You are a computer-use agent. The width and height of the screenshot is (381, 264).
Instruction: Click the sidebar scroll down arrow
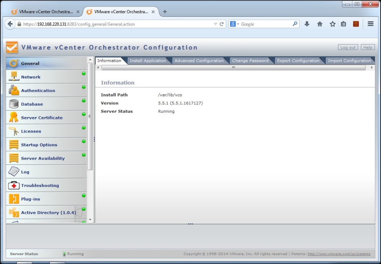[90, 220]
